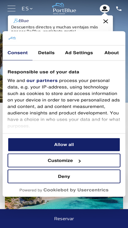Image resolution: width=128 pixels, height=228 pixels.
Task: Select the Consent tab
Action: [x=17, y=53]
